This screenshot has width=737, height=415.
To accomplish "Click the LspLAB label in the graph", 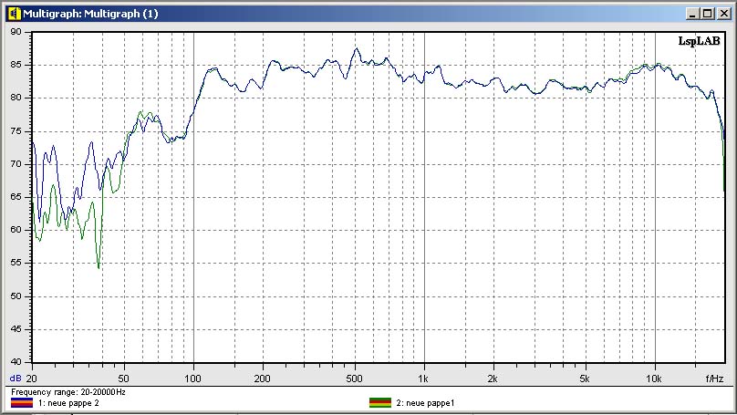I will click(x=699, y=41).
